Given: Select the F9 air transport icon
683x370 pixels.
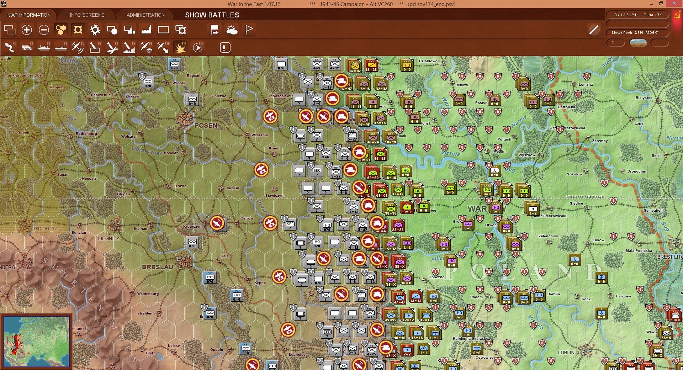Looking at the screenshot, I should point(146,47).
